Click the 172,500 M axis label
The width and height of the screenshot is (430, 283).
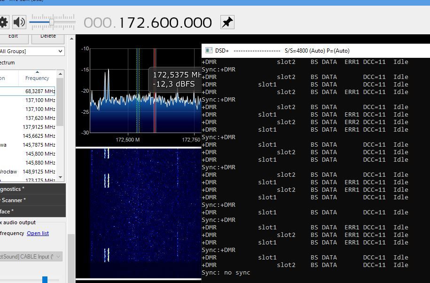(x=127, y=140)
